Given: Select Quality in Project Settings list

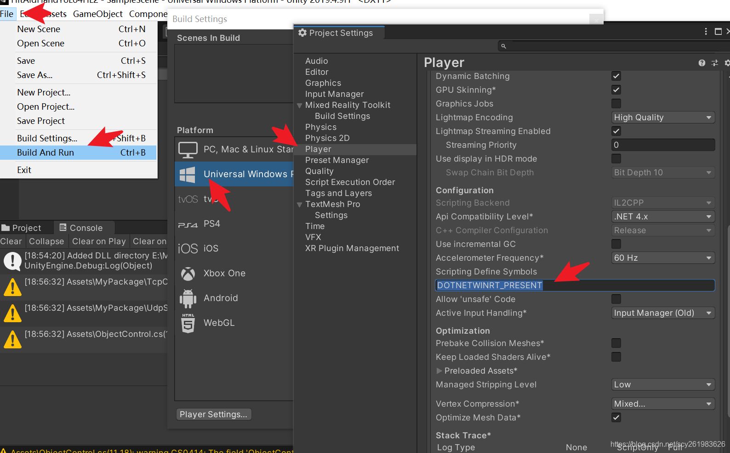Looking at the screenshot, I should 355,171.
